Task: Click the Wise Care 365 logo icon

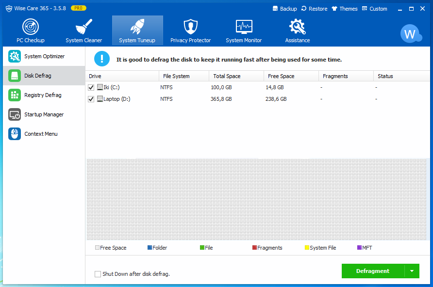Action: [9, 9]
